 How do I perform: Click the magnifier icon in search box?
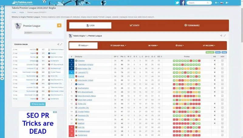click(208, 3)
